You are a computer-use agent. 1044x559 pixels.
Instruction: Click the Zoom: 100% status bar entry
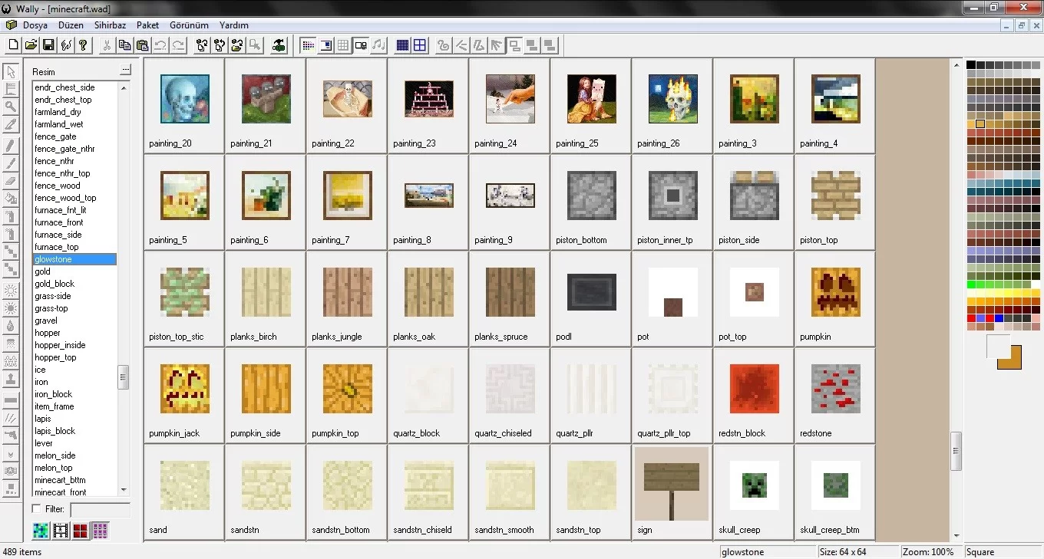pos(930,552)
